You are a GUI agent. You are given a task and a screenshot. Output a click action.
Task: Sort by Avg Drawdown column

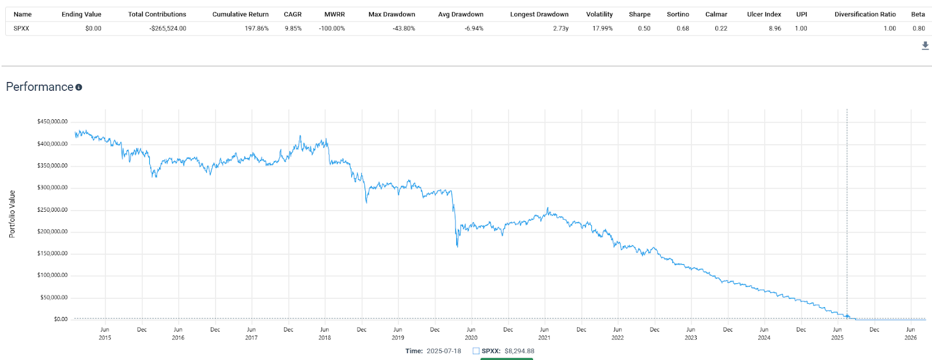461,15
